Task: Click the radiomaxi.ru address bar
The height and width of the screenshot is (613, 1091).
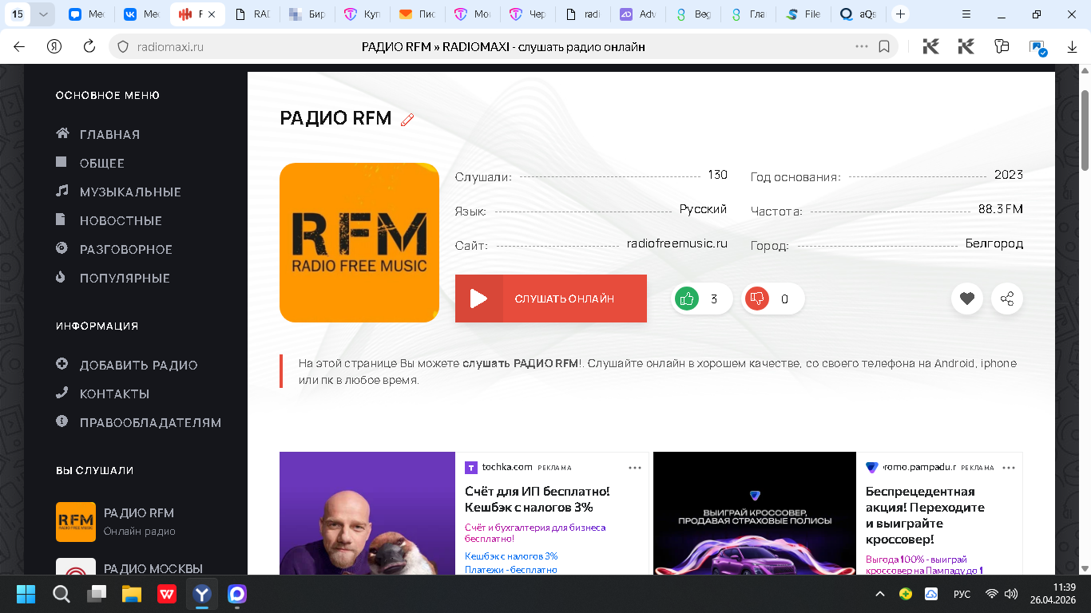Action: (x=503, y=47)
